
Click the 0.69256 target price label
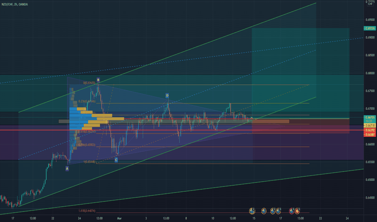click(370, 28)
